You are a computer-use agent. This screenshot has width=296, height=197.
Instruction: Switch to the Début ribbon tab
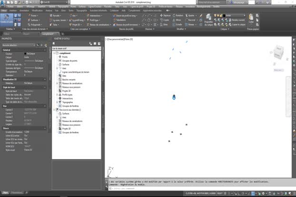point(4,10)
